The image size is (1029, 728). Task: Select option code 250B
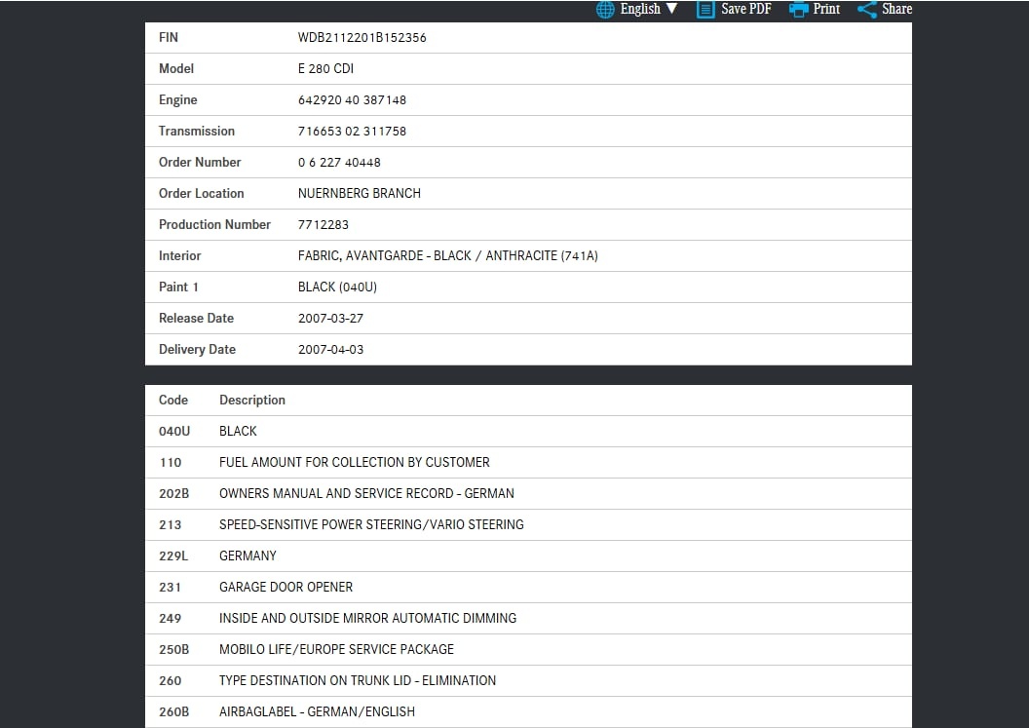[x=173, y=649]
